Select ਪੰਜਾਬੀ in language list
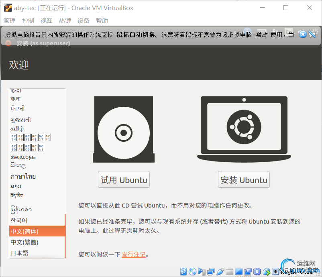Screen dimensions: 322x277 pyautogui.click(x=37, y=108)
